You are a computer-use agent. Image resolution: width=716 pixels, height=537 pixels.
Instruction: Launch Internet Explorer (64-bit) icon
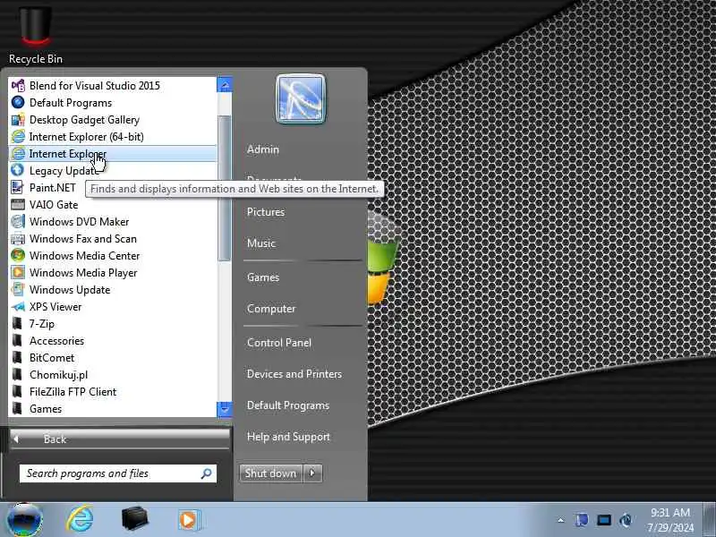tap(18, 137)
